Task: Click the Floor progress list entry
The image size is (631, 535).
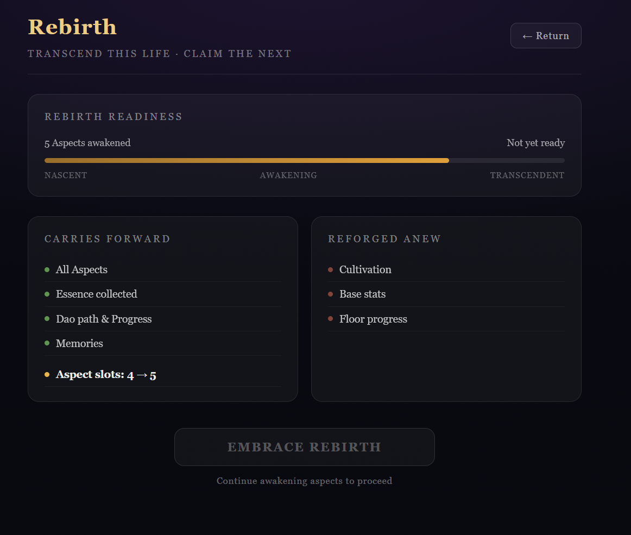Action: tap(373, 319)
